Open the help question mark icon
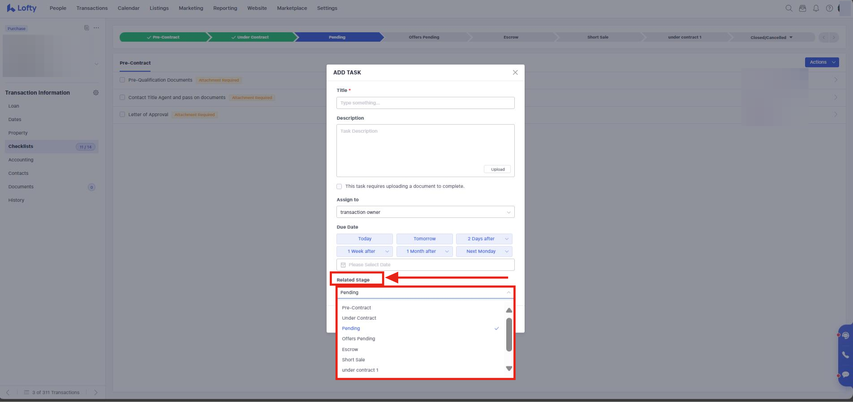853x402 pixels. [x=829, y=8]
